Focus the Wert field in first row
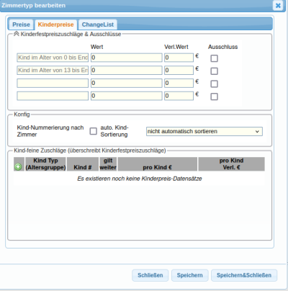288x291 pixels. pyautogui.click(x=127, y=58)
